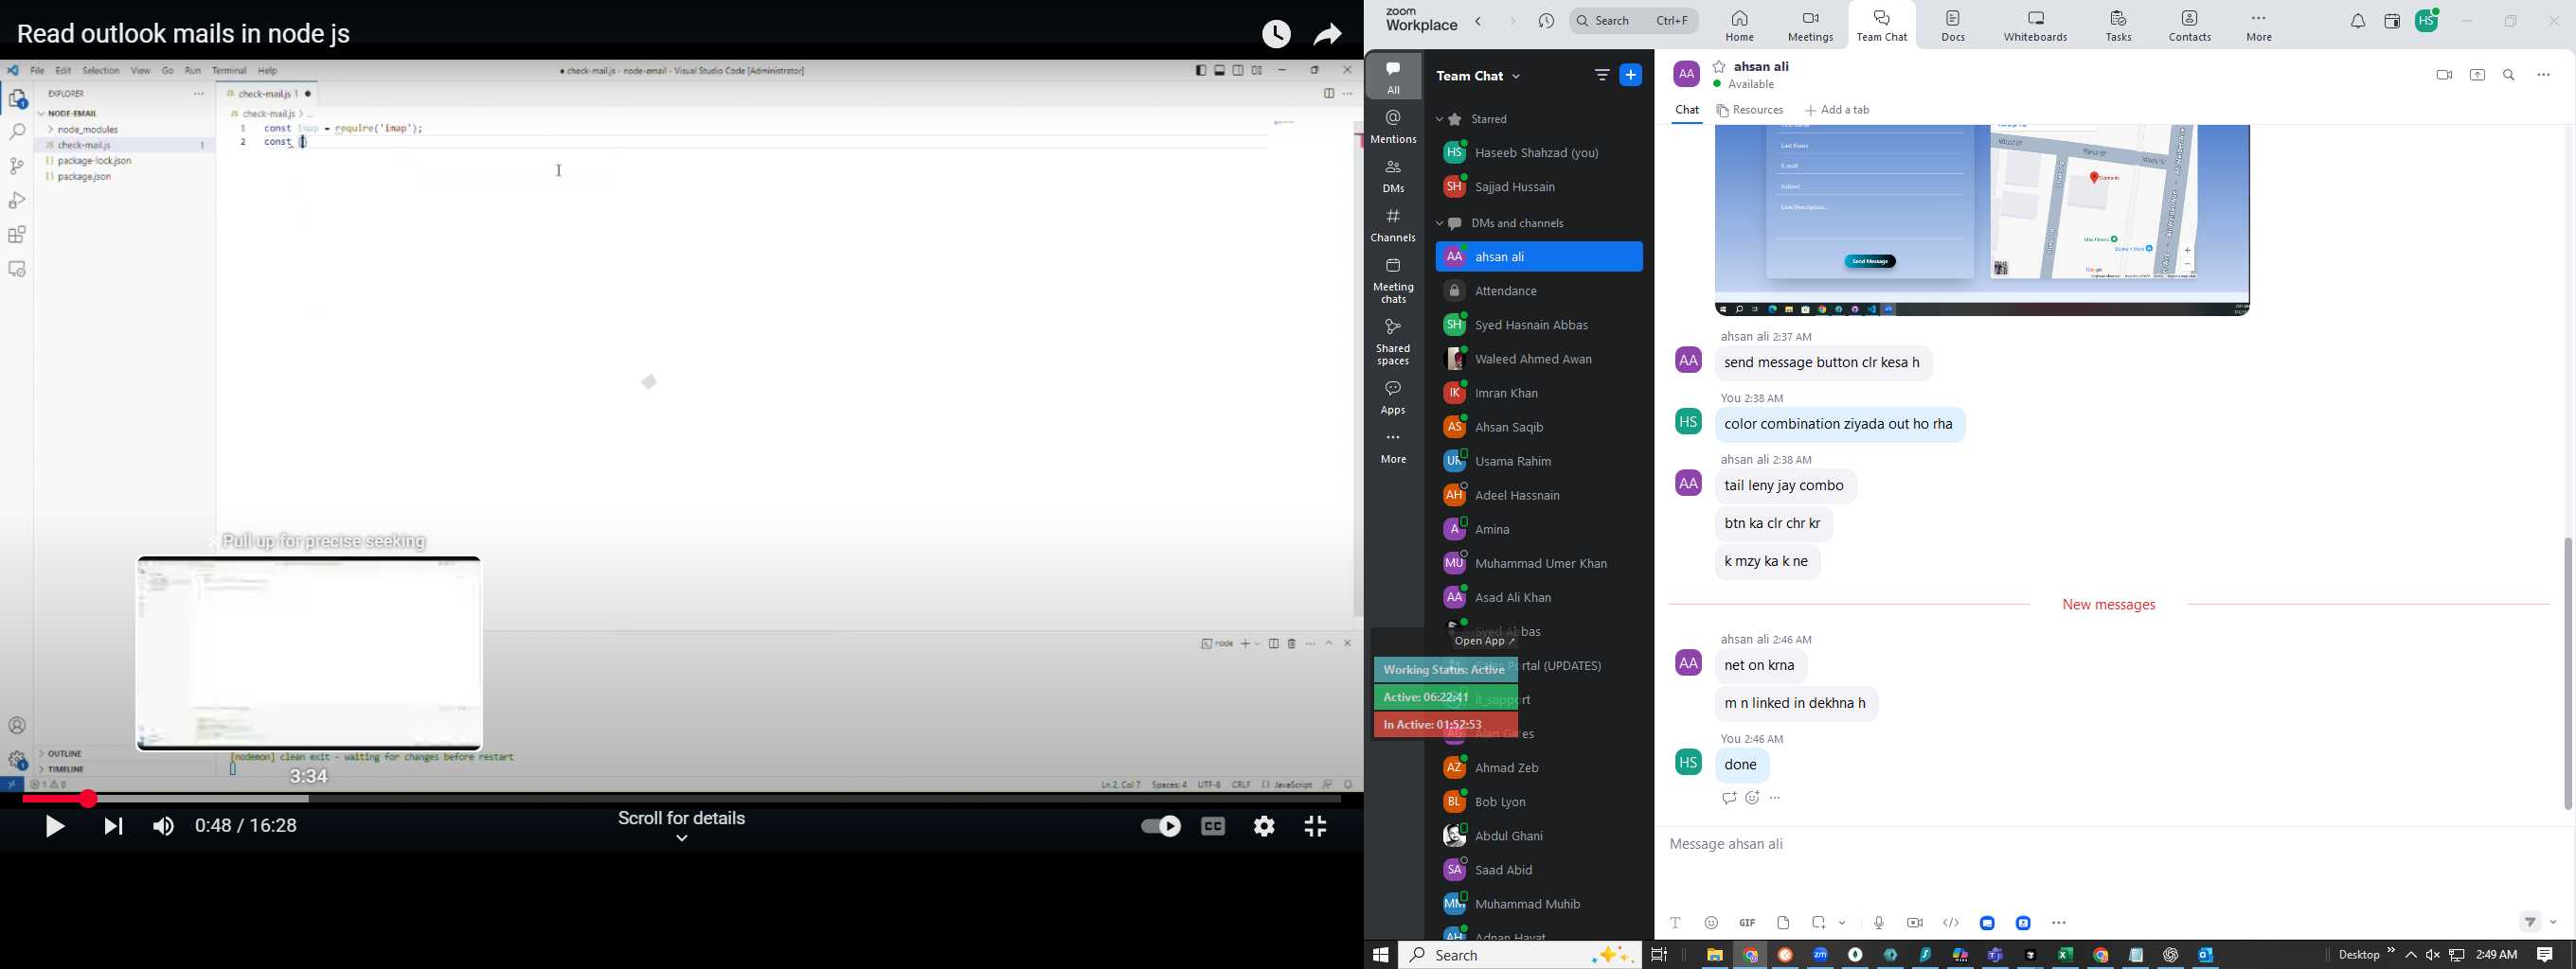Toggle autoplay switch in video player
This screenshot has width=2576, height=969.
[1160, 826]
